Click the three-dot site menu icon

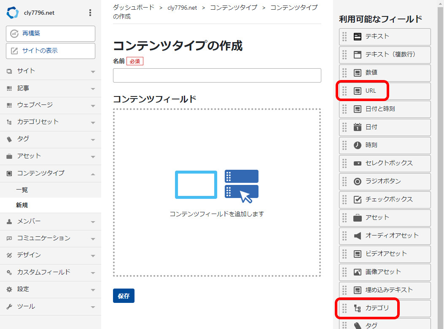(90, 13)
